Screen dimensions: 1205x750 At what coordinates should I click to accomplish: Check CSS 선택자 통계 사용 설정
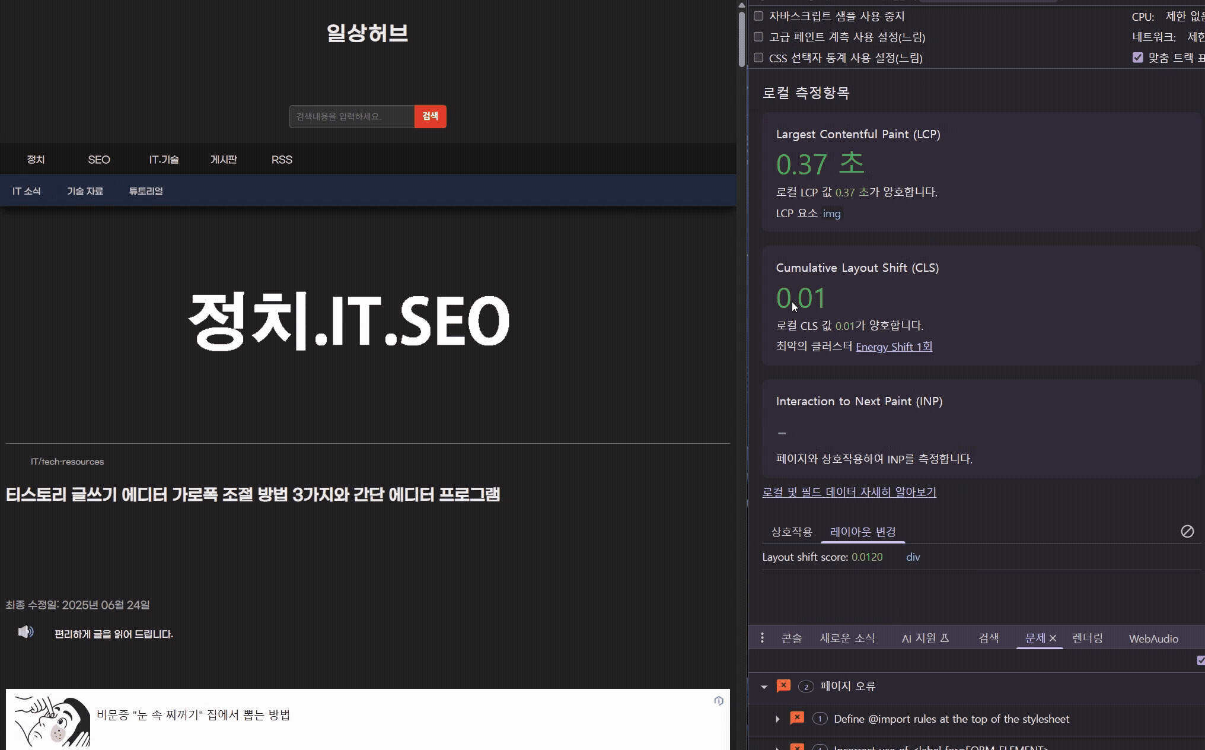[758, 58]
